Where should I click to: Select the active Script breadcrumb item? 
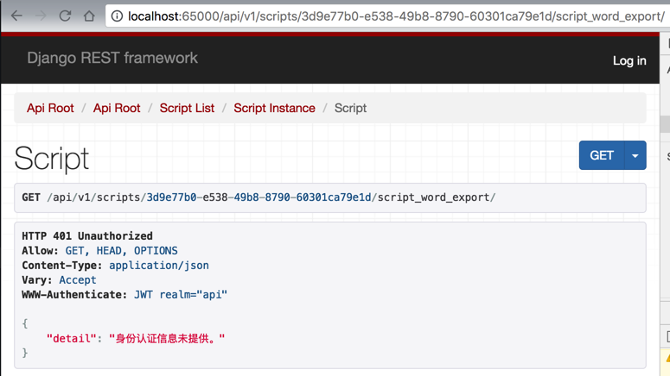(350, 108)
